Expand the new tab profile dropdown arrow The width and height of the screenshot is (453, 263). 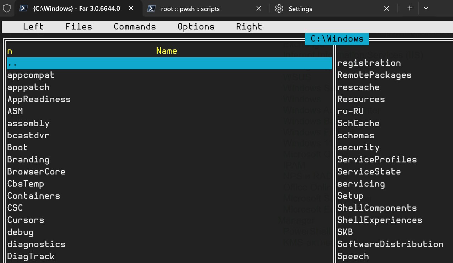pos(426,8)
